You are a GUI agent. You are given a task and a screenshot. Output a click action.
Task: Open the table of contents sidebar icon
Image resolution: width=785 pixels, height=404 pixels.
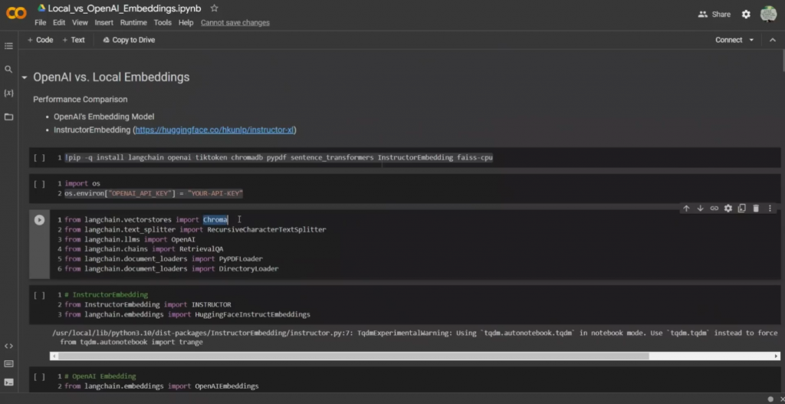(8, 46)
